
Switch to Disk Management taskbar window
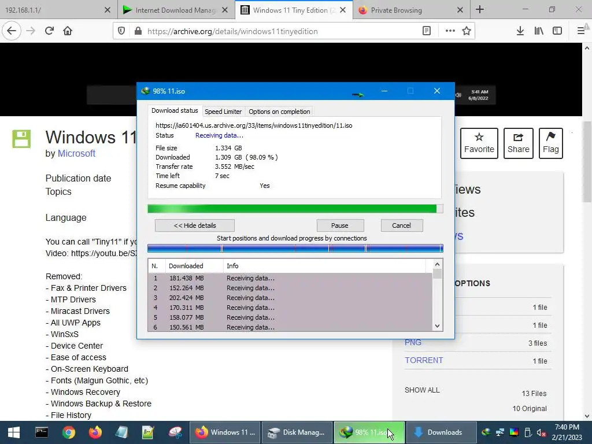click(x=297, y=432)
